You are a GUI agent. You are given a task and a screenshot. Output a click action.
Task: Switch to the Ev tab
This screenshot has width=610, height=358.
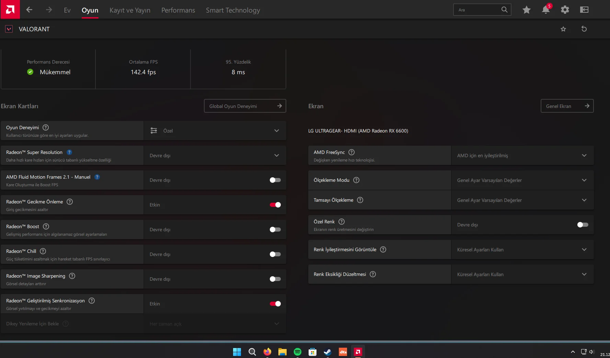coord(67,10)
